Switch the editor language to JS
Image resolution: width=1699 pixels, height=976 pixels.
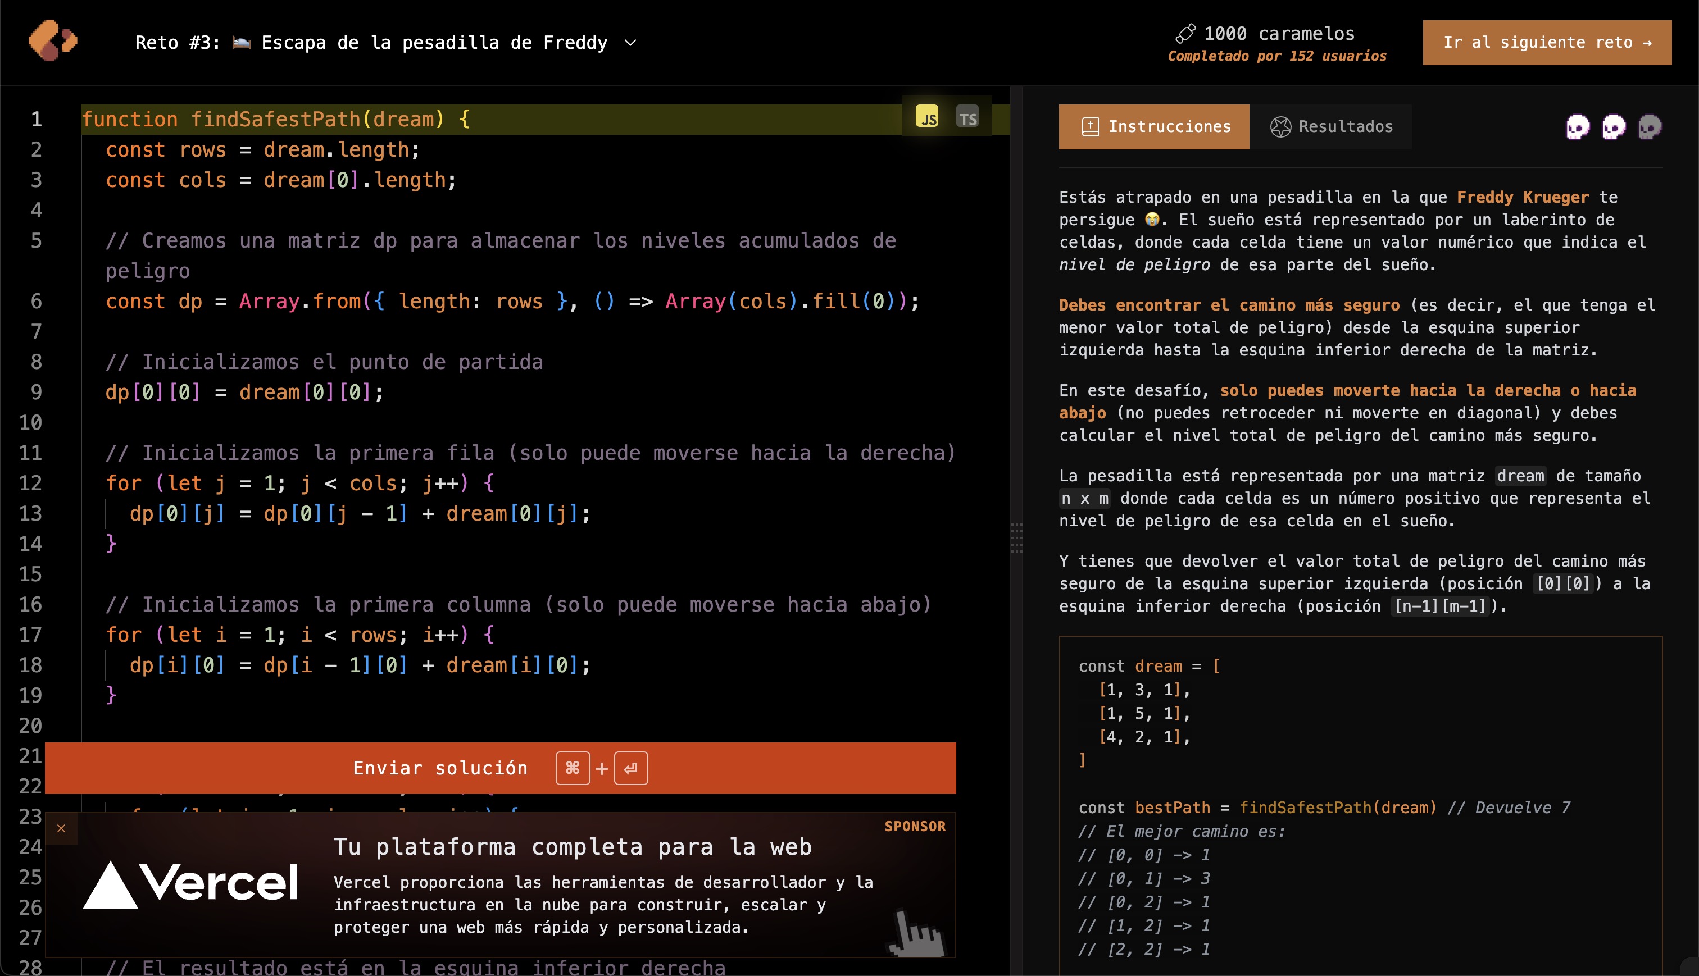pos(926,117)
